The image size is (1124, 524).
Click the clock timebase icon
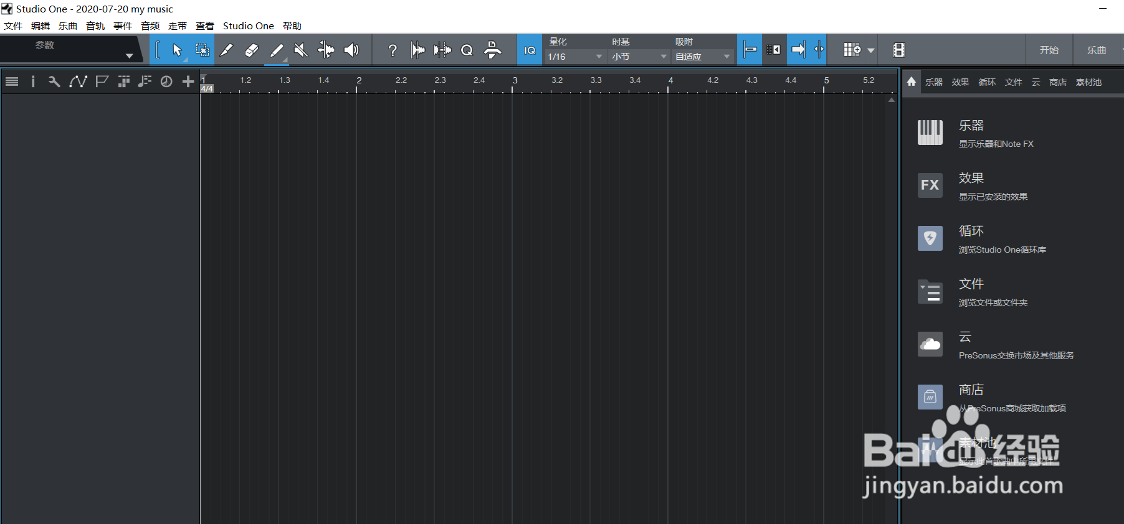(166, 82)
